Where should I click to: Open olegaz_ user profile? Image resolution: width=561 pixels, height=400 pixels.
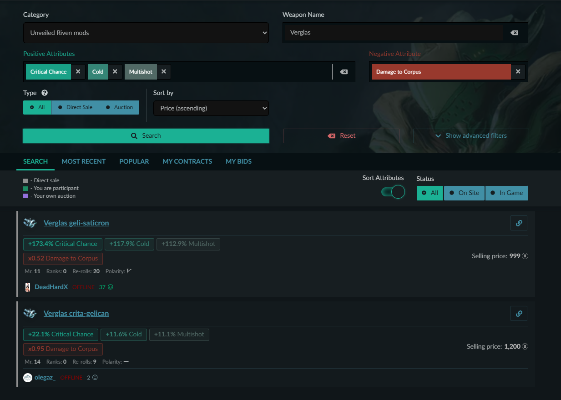45,377
